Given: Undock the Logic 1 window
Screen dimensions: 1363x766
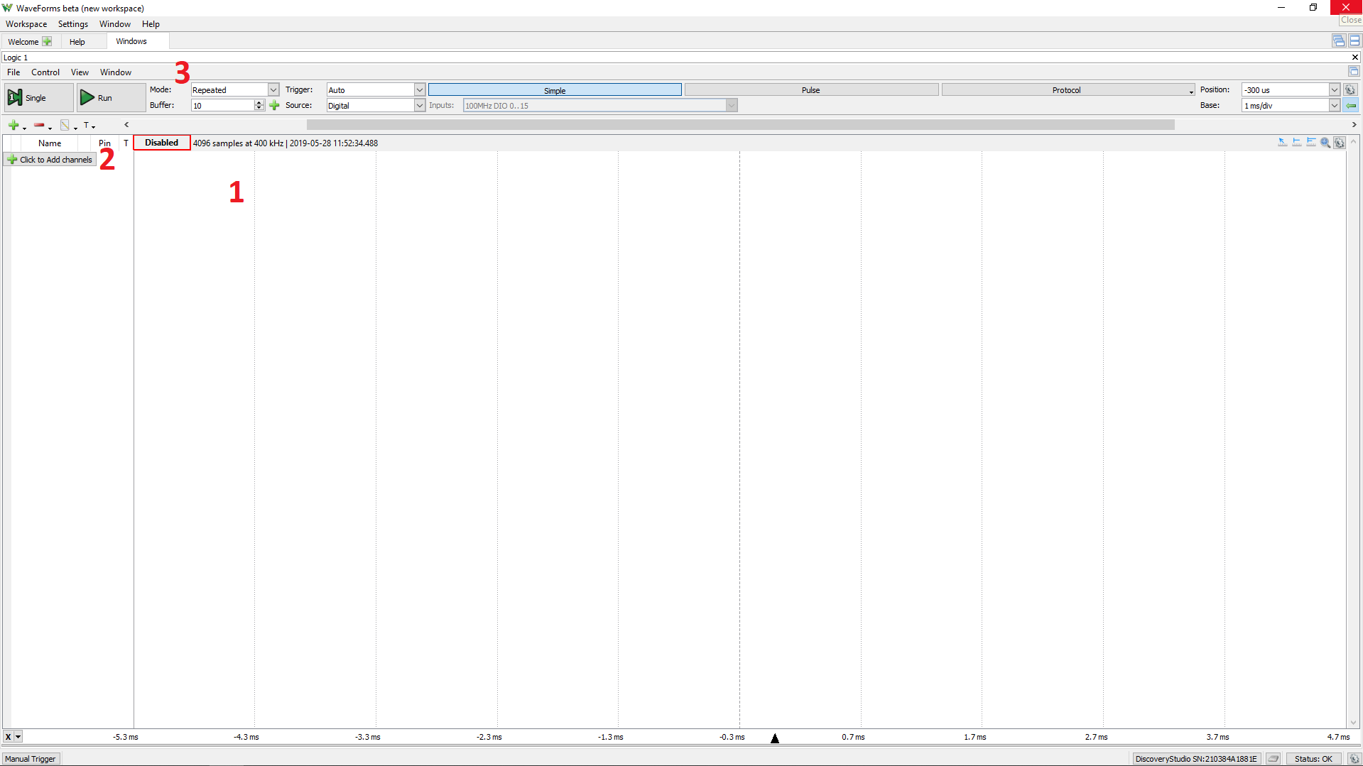Looking at the screenshot, I should coord(1354,71).
